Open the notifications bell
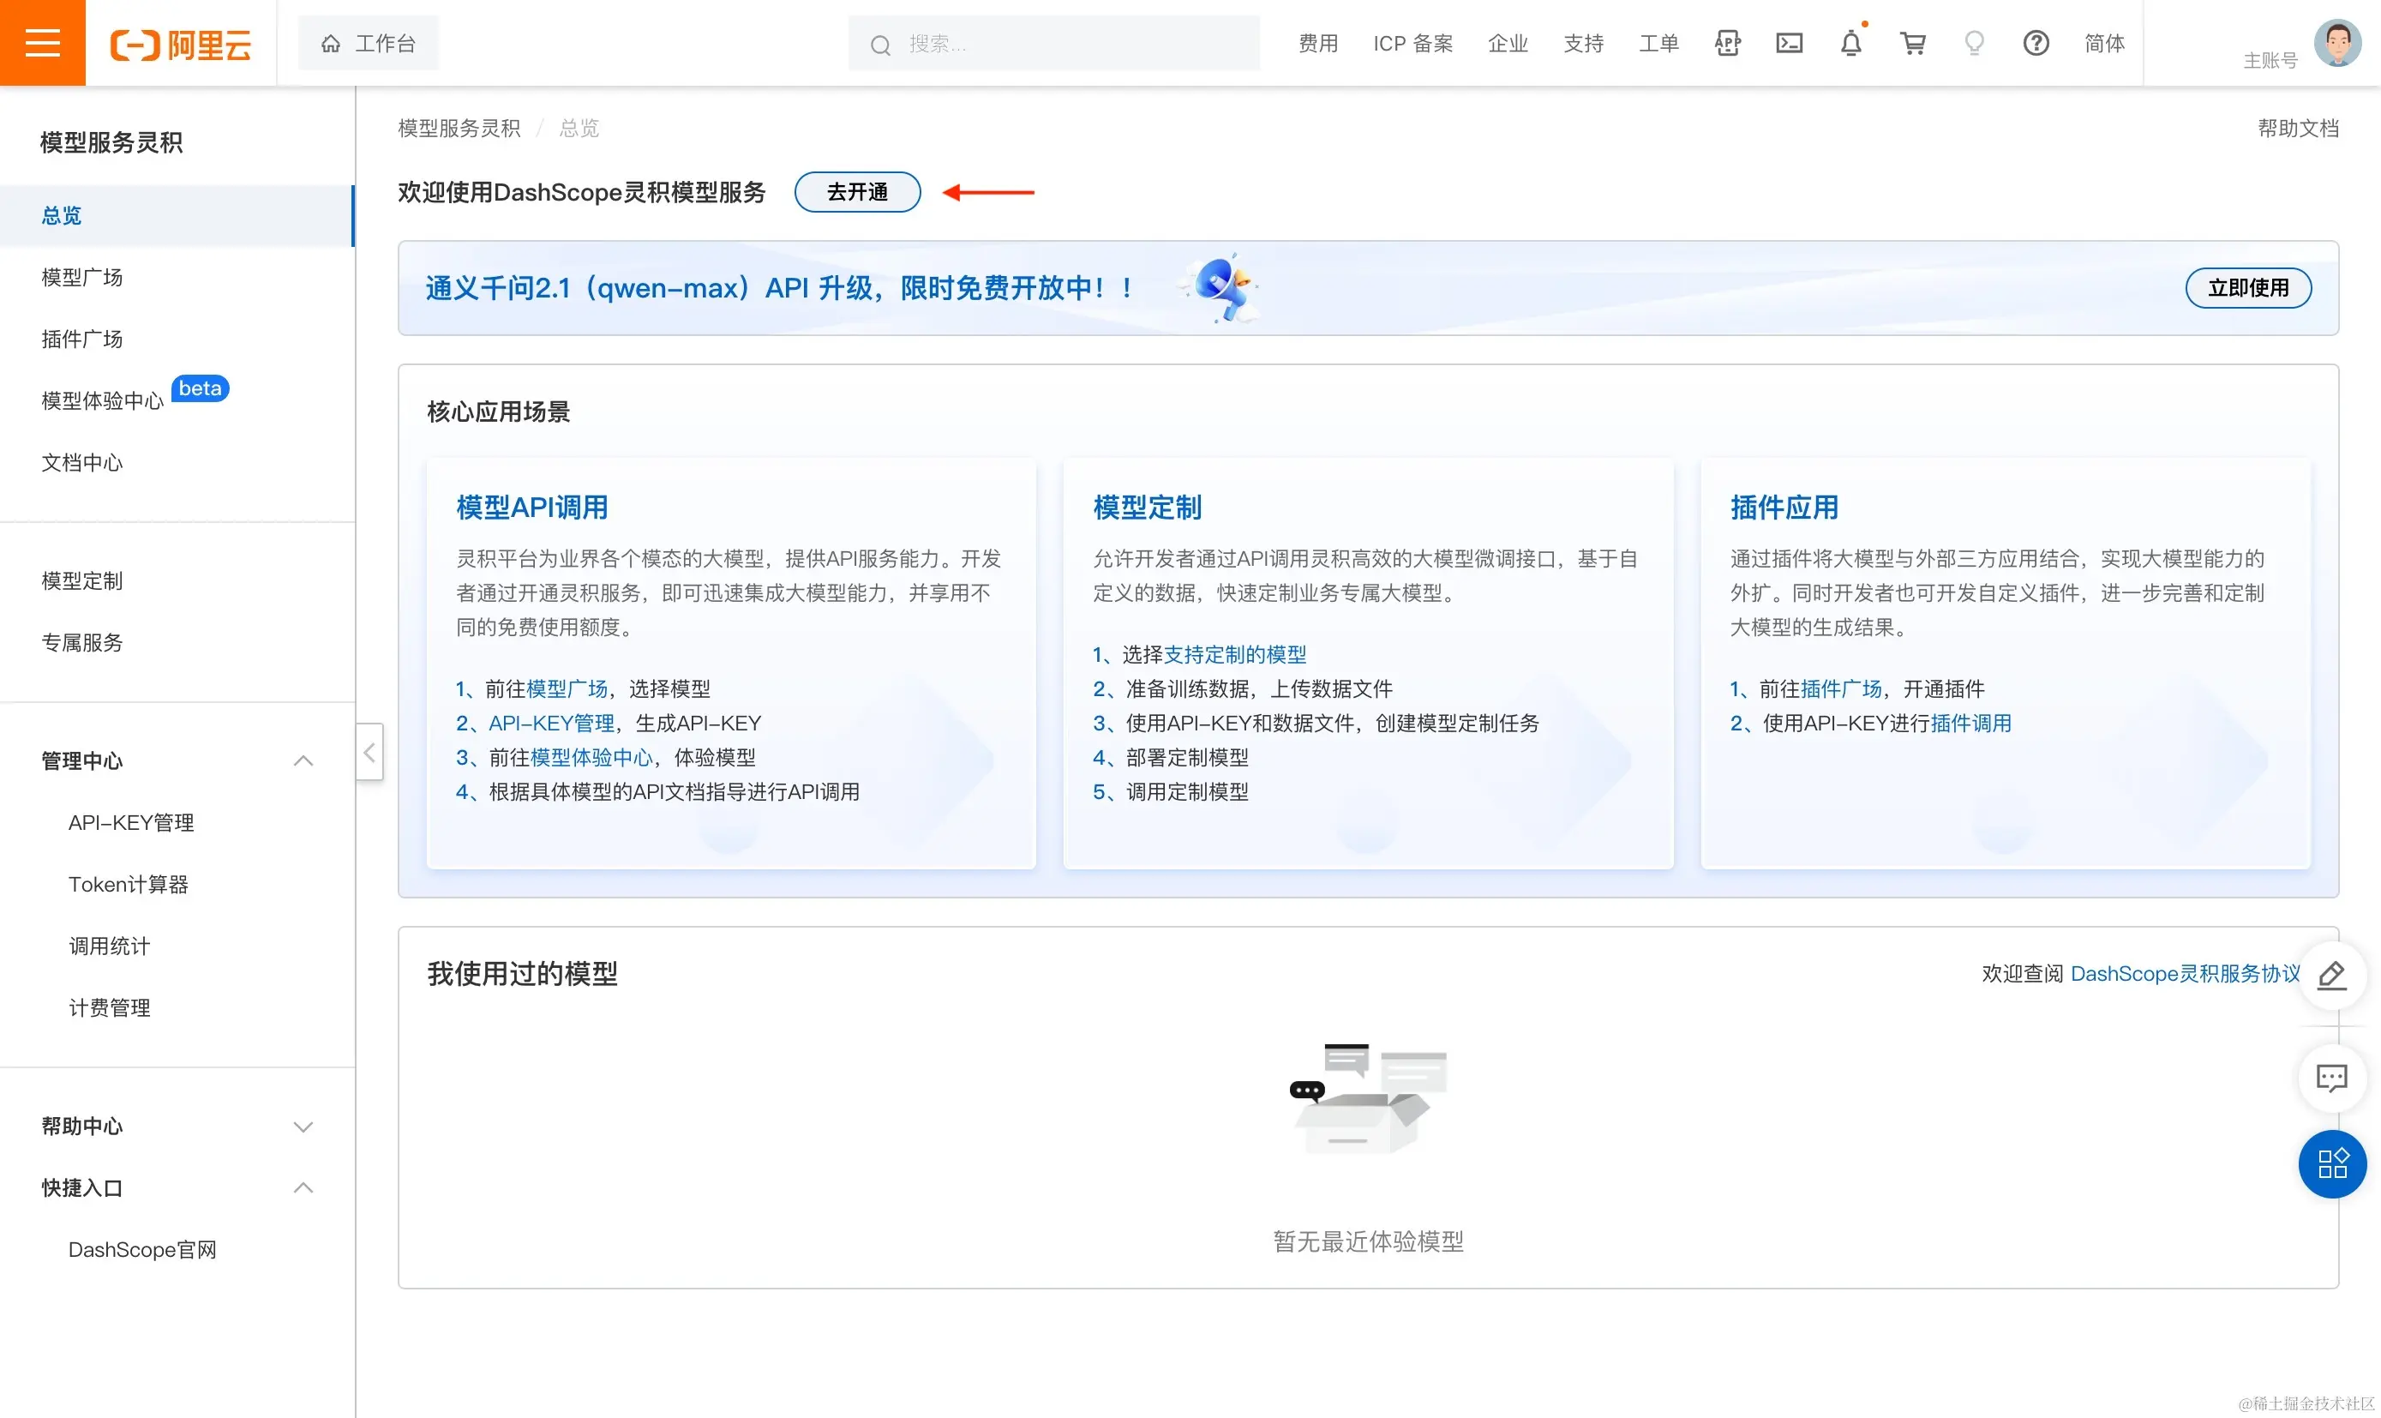Image resolution: width=2381 pixels, height=1418 pixels. tap(1851, 43)
